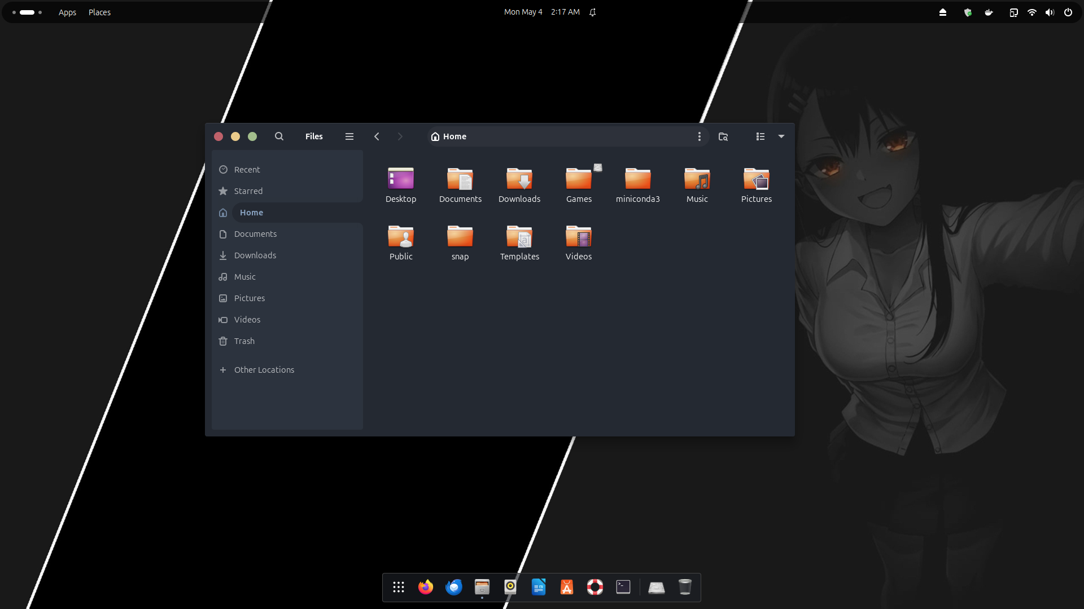Select the Videos folder icon
1084x609 pixels.
(579, 236)
